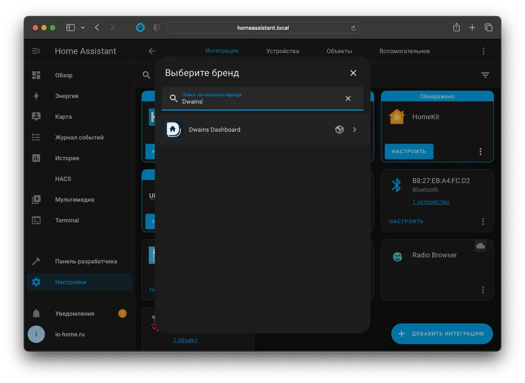The height and width of the screenshot is (383, 525).
Task: Clear the brand search field text
Action: coord(348,98)
